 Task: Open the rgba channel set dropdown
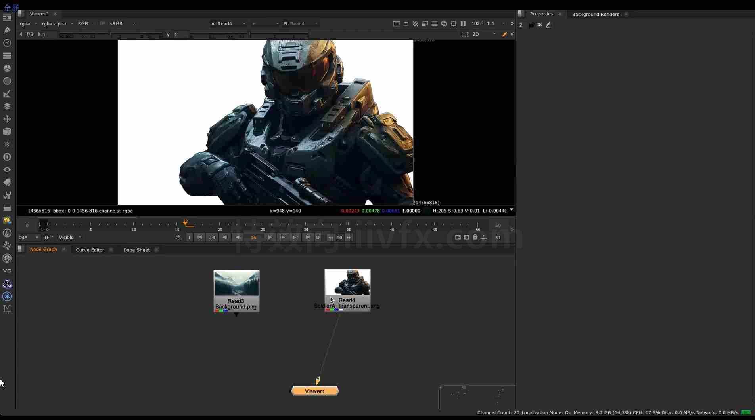[x=28, y=24]
